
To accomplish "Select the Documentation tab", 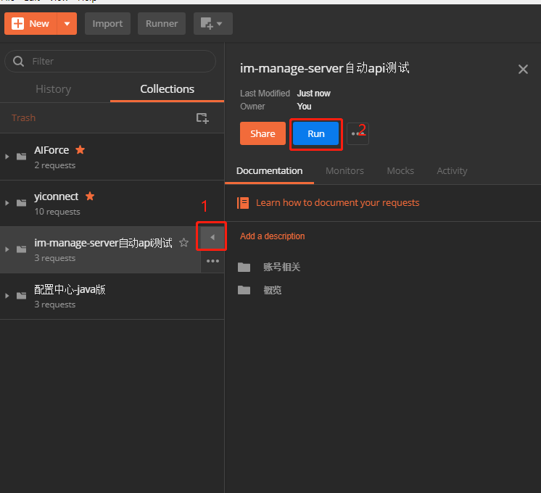I will click(270, 171).
